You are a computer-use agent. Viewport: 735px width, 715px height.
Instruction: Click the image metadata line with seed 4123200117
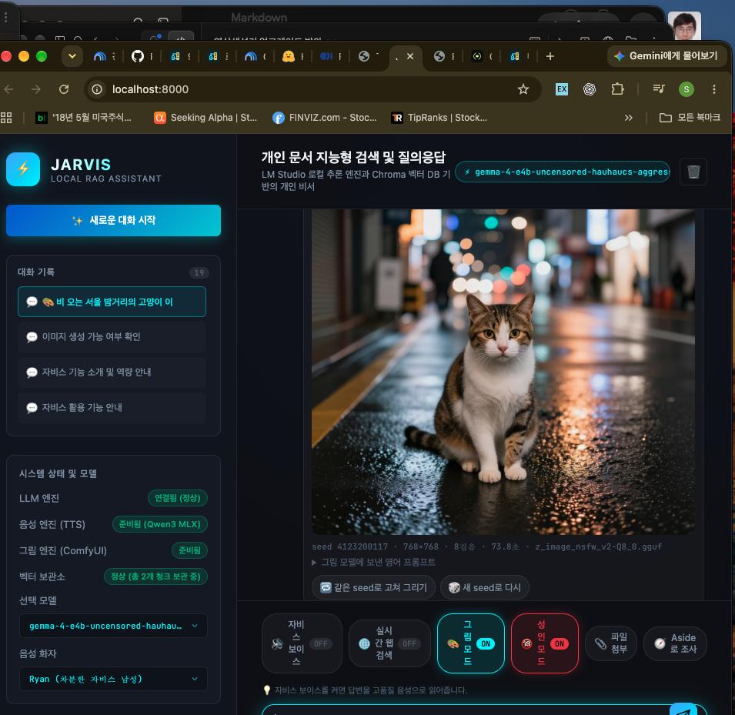click(x=486, y=546)
